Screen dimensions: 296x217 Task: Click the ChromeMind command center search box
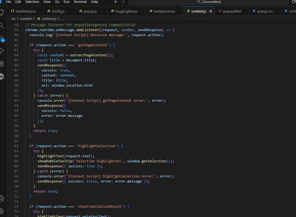(x=209, y=2)
